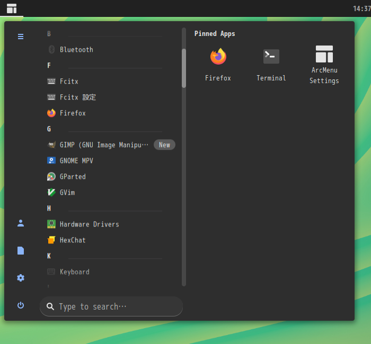Click the Fcitx keyboard icon
The width and height of the screenshot is (371, 344).
click(x=51, y=82)
